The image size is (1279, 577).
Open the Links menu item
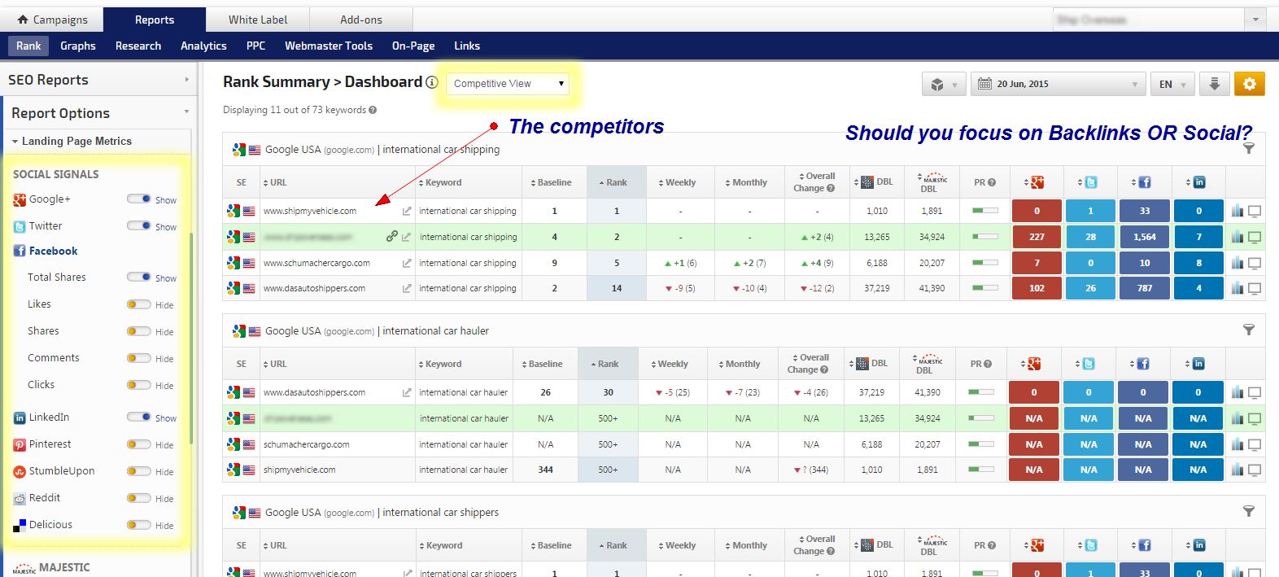467,46
